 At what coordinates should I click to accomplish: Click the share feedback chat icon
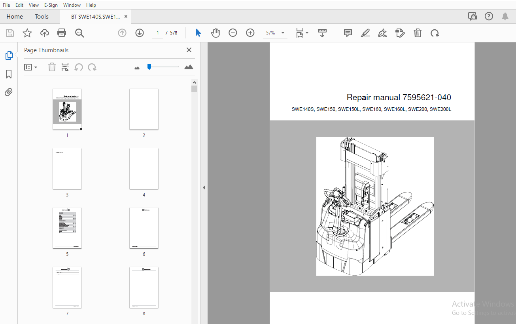coord(472,16)
